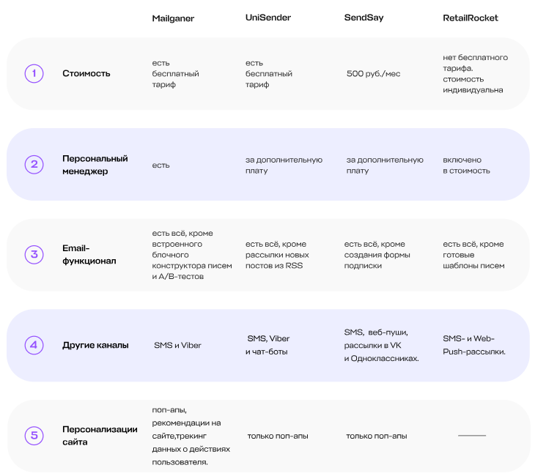Click the circled number 1 icon
Viewport: 535px width, 476px height.
tap(34, 73)
